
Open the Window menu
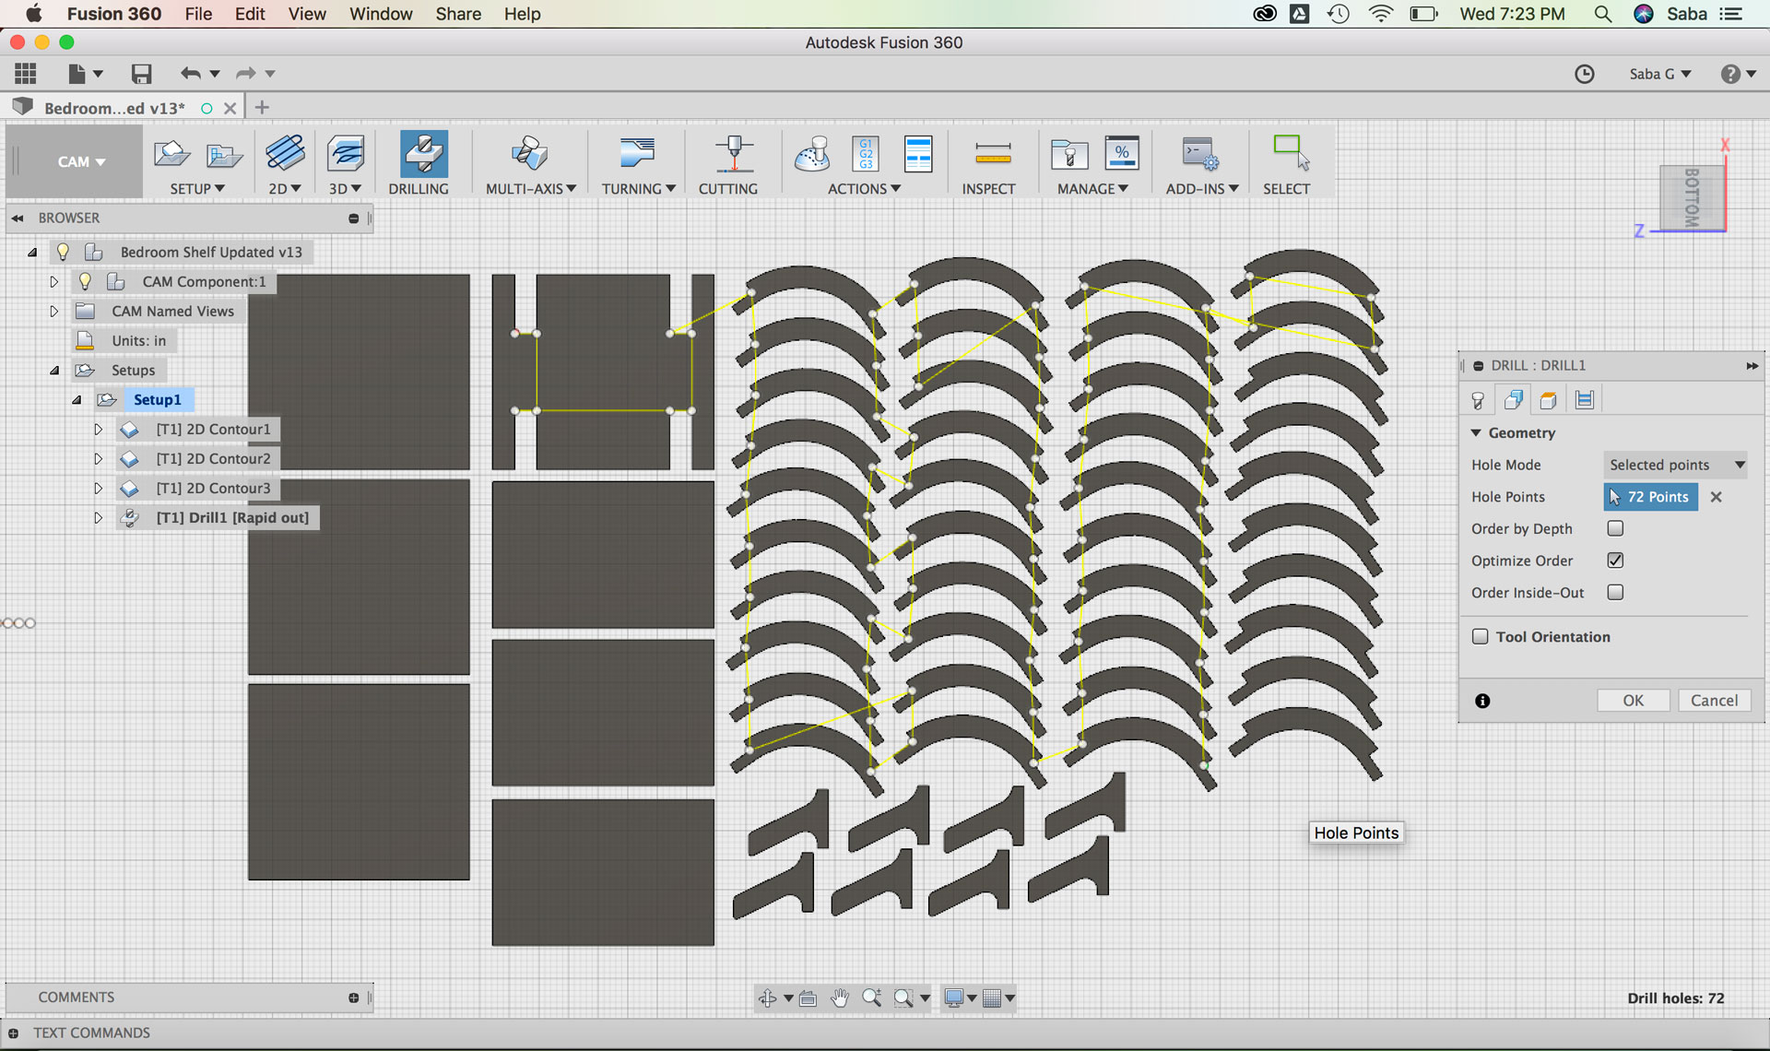(380, 14)
